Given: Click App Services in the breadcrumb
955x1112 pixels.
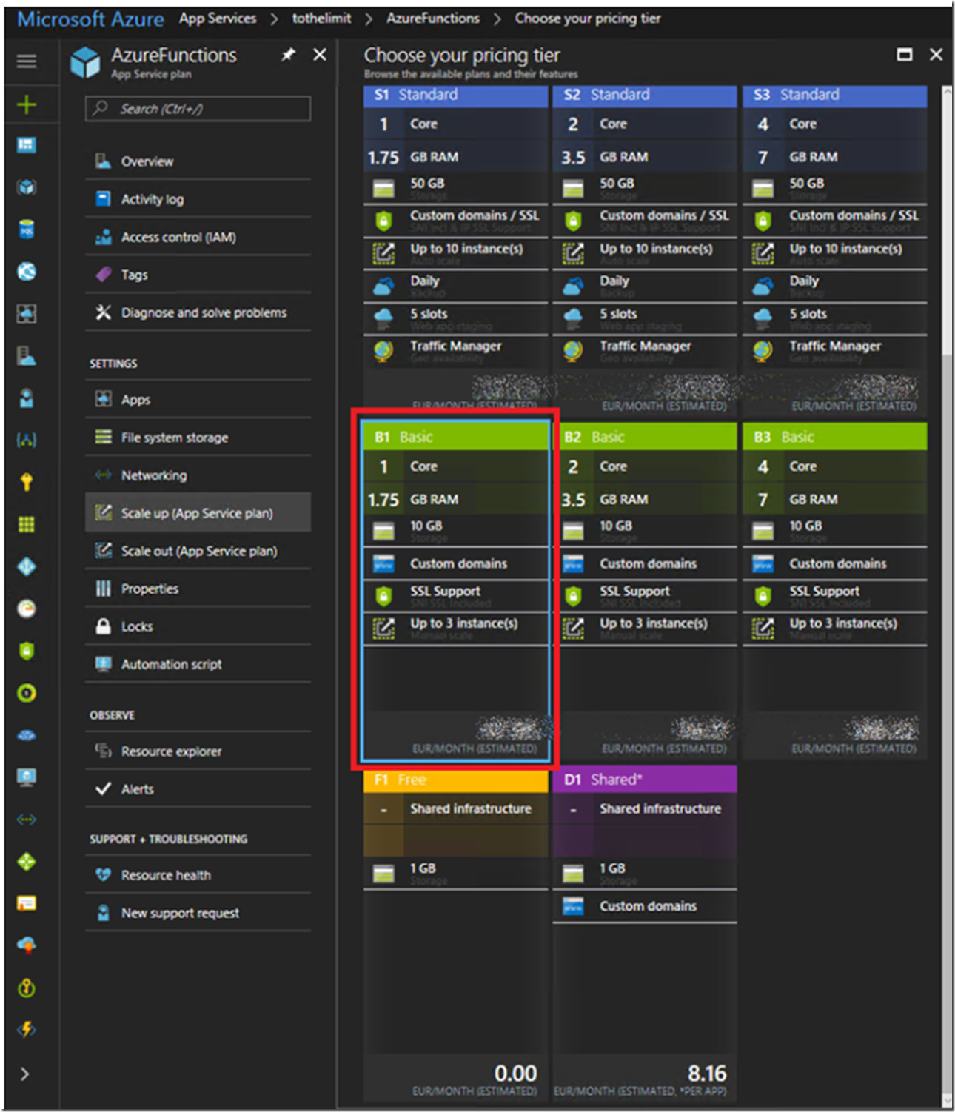Looking at the screenshot, I should click(x=218, y=19).
